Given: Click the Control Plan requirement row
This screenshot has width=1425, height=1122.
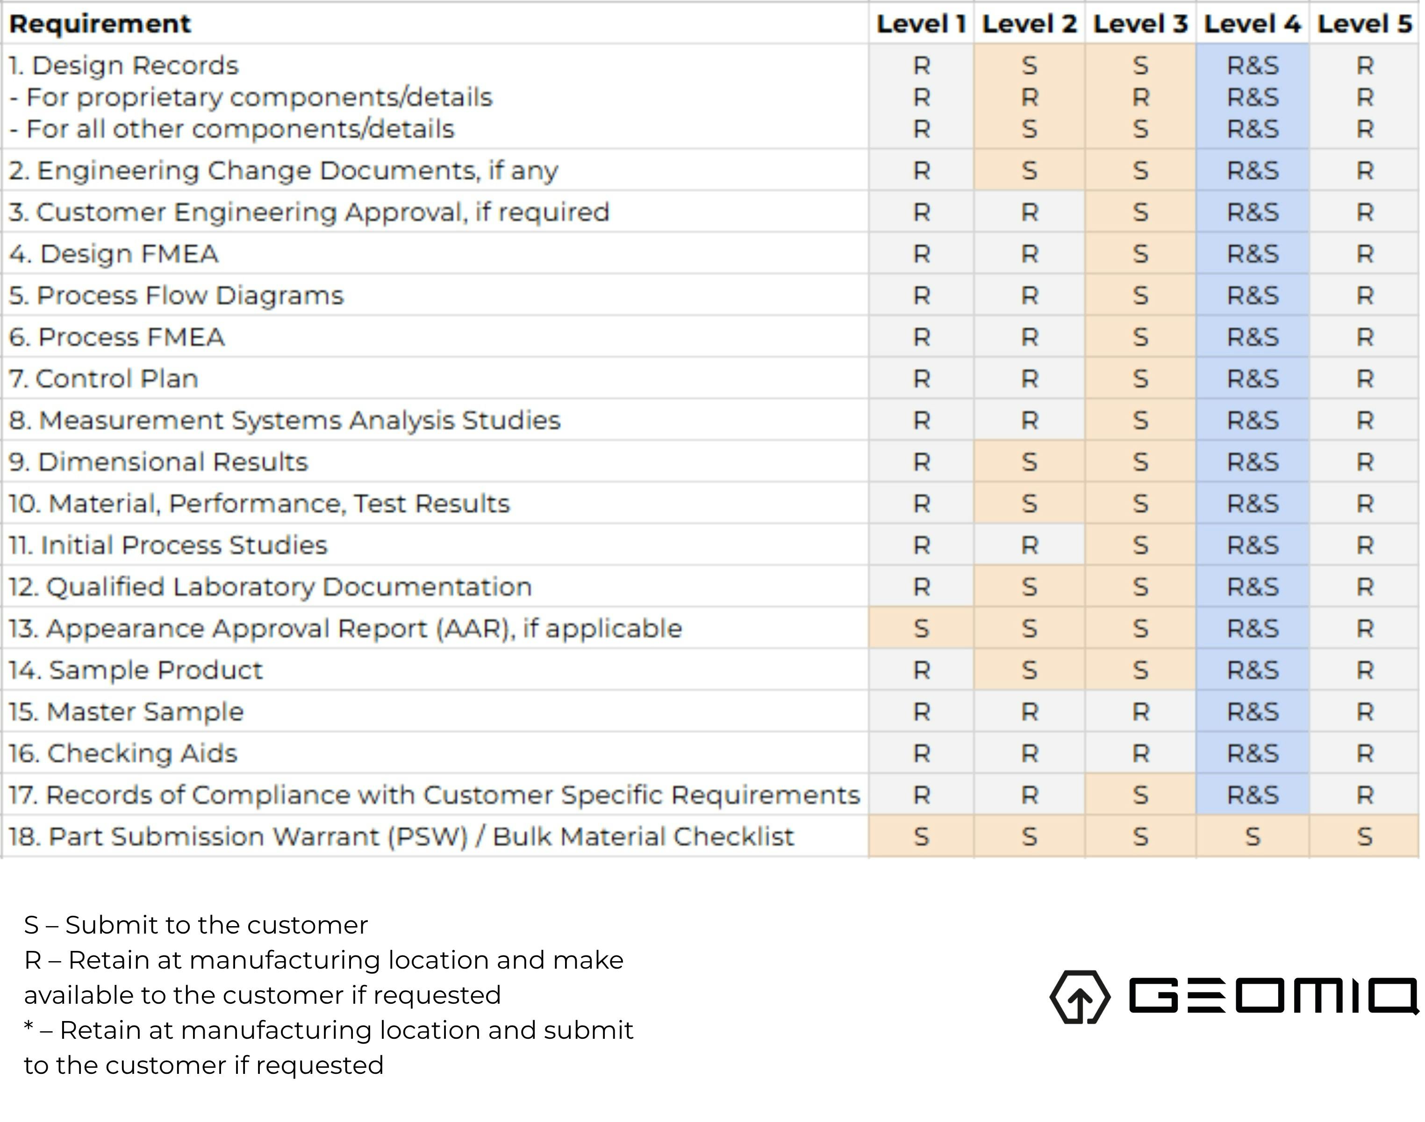Looking at the screenshot, I should [104, 379].
